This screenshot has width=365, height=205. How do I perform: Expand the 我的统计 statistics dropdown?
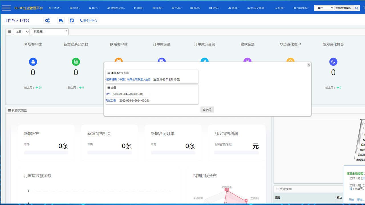50,32
